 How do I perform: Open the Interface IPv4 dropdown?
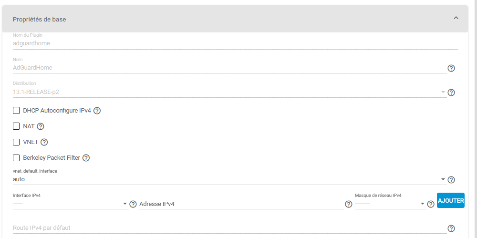(70, 204)
